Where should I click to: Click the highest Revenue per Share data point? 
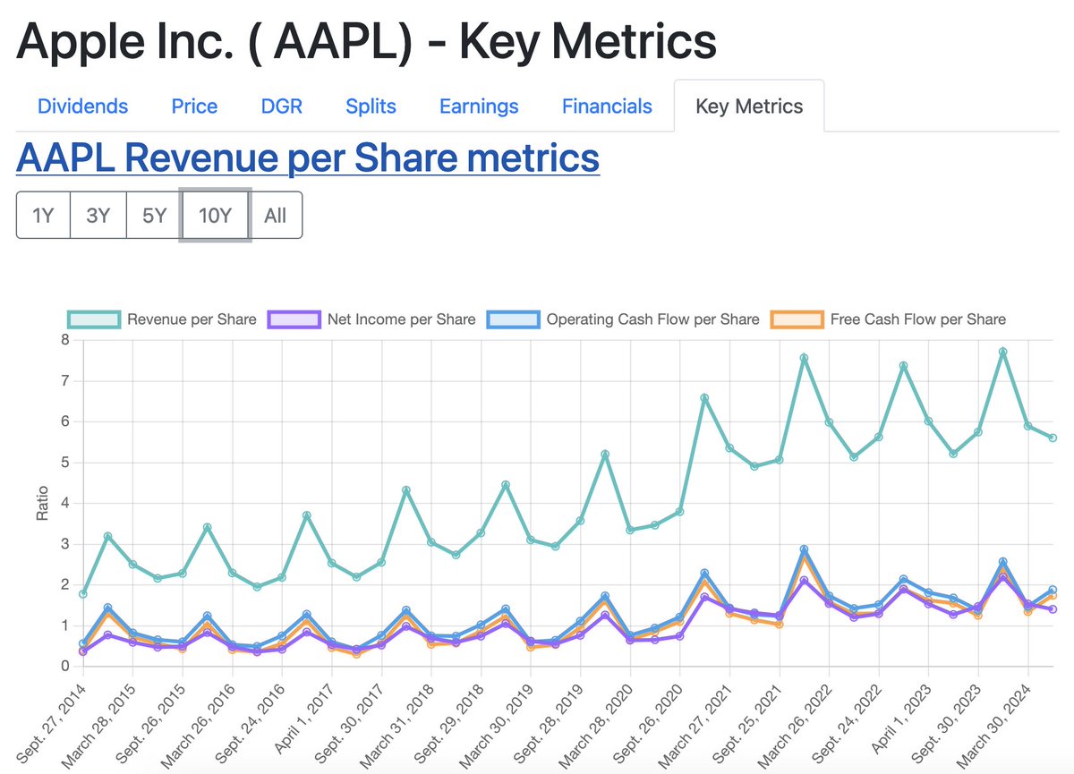1003,352
